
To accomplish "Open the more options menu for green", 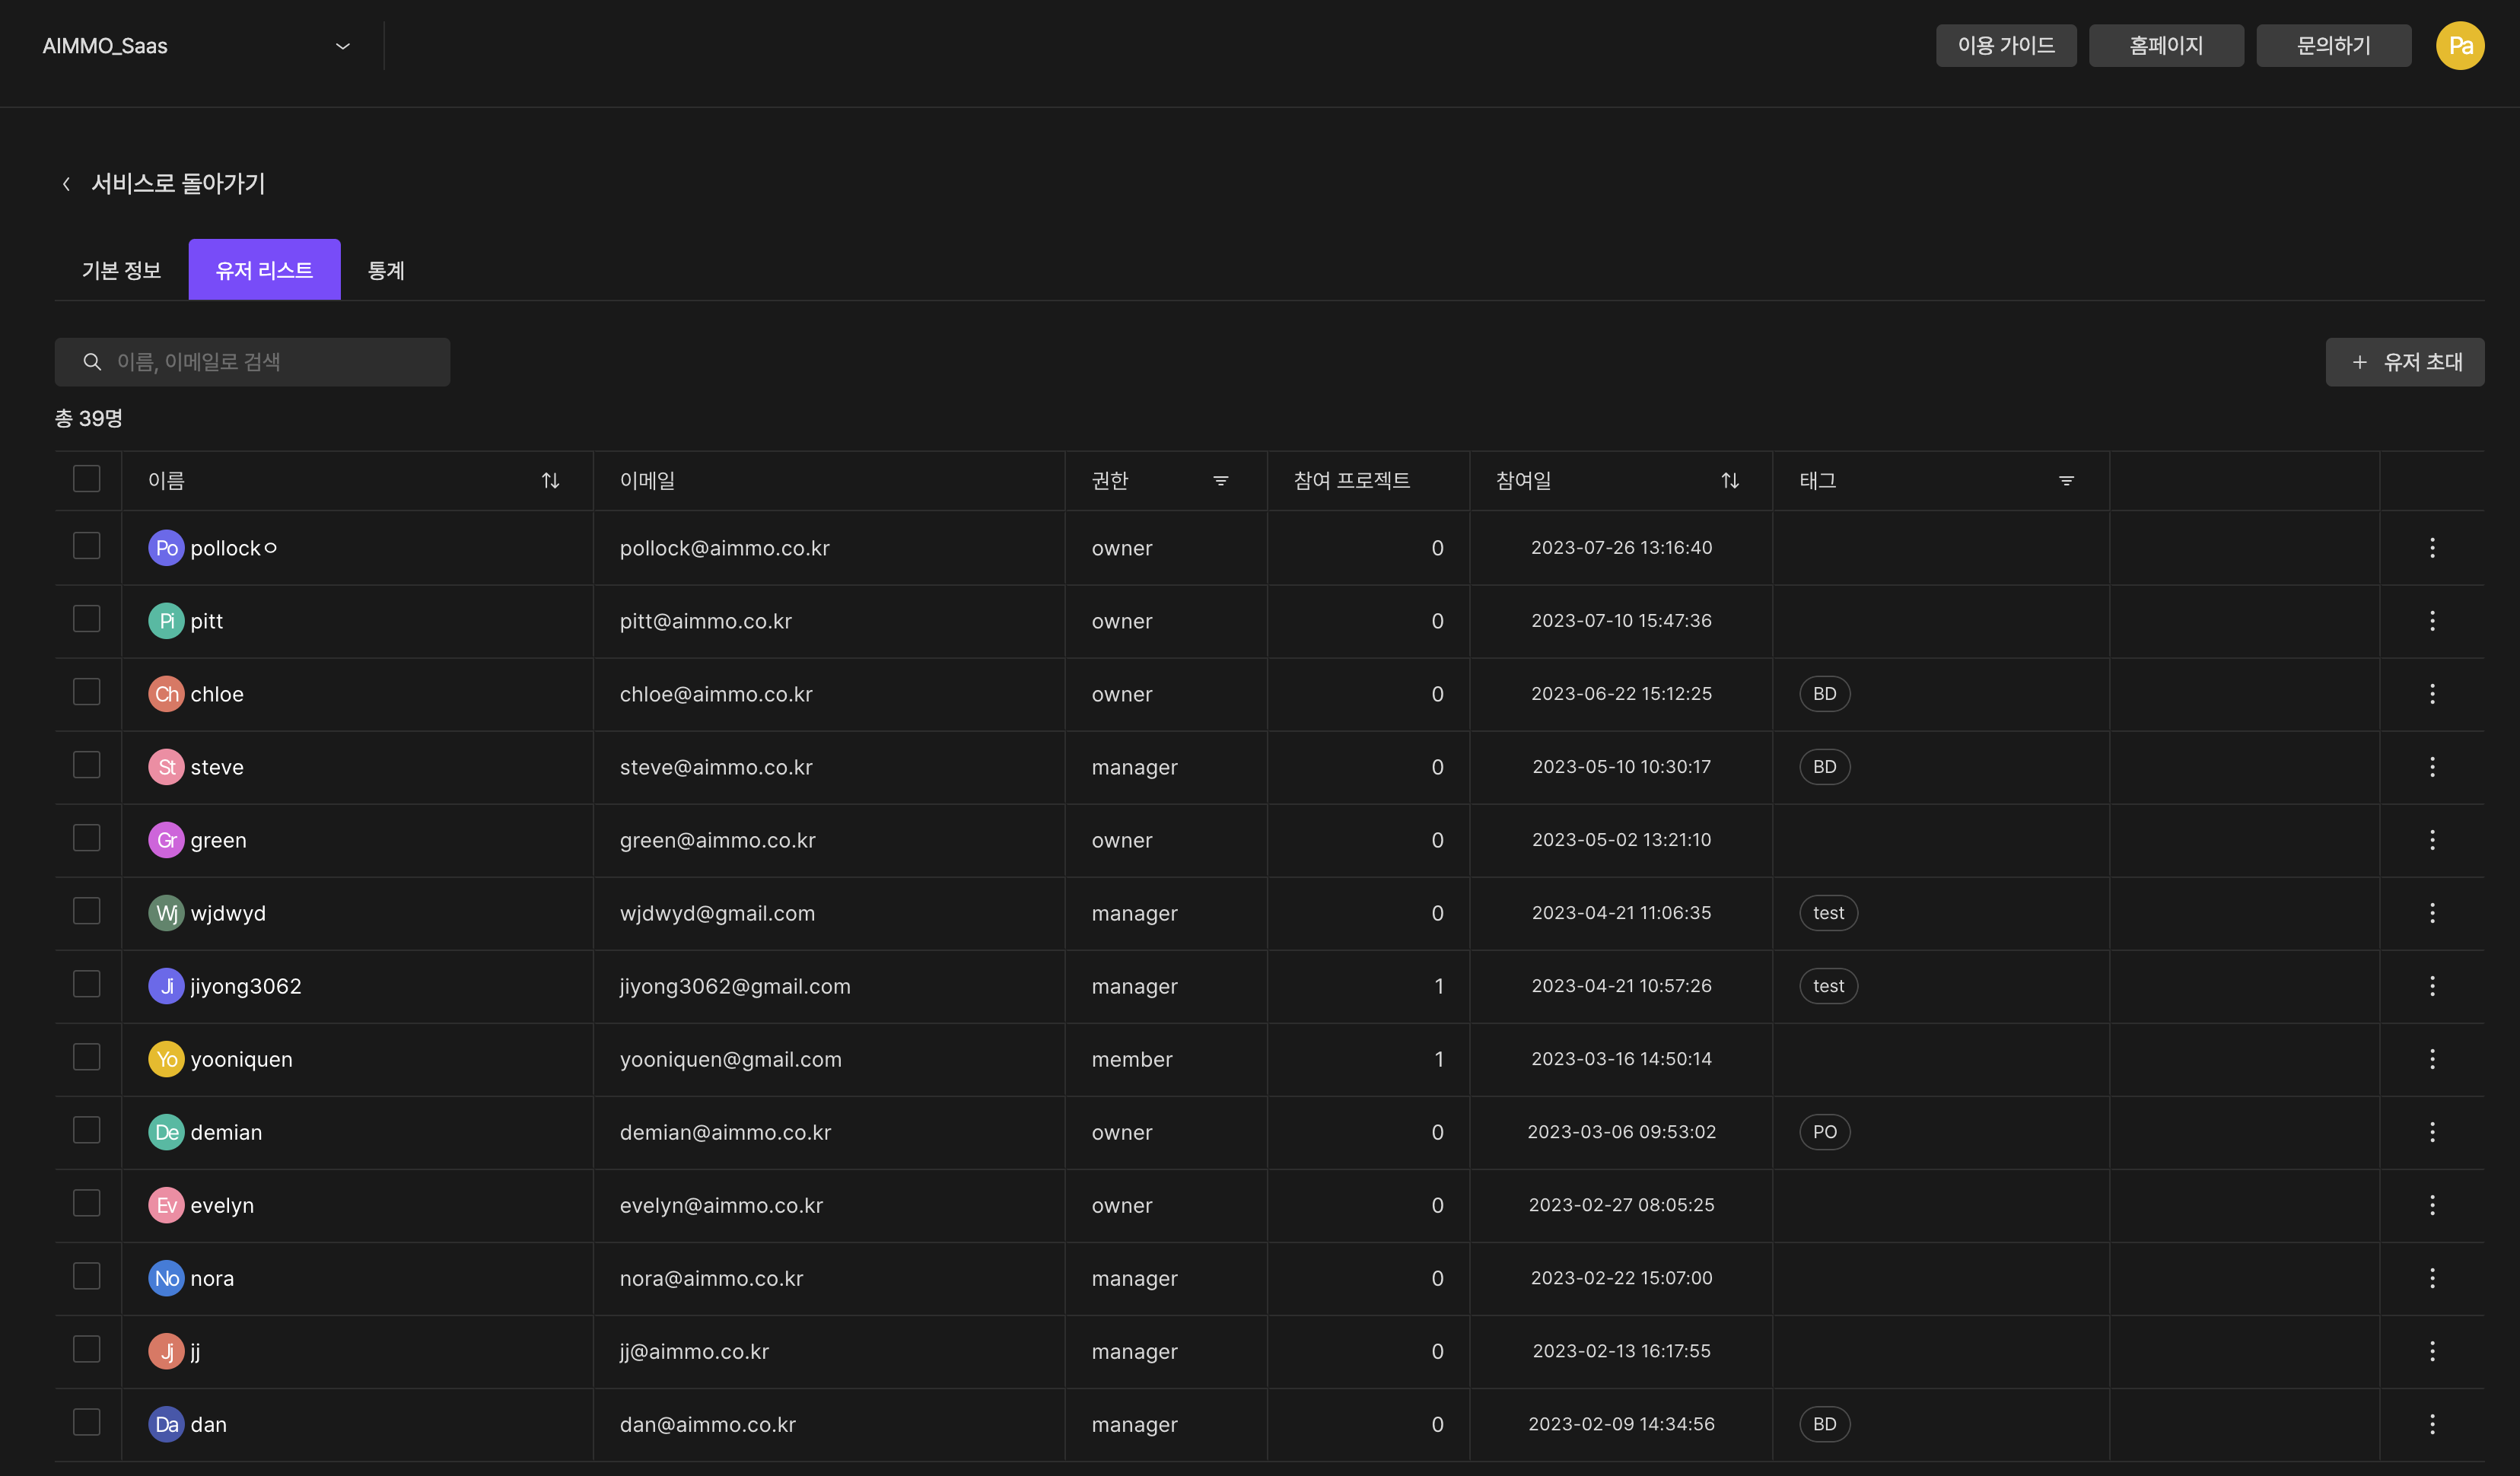I will tap(2432, 839).
